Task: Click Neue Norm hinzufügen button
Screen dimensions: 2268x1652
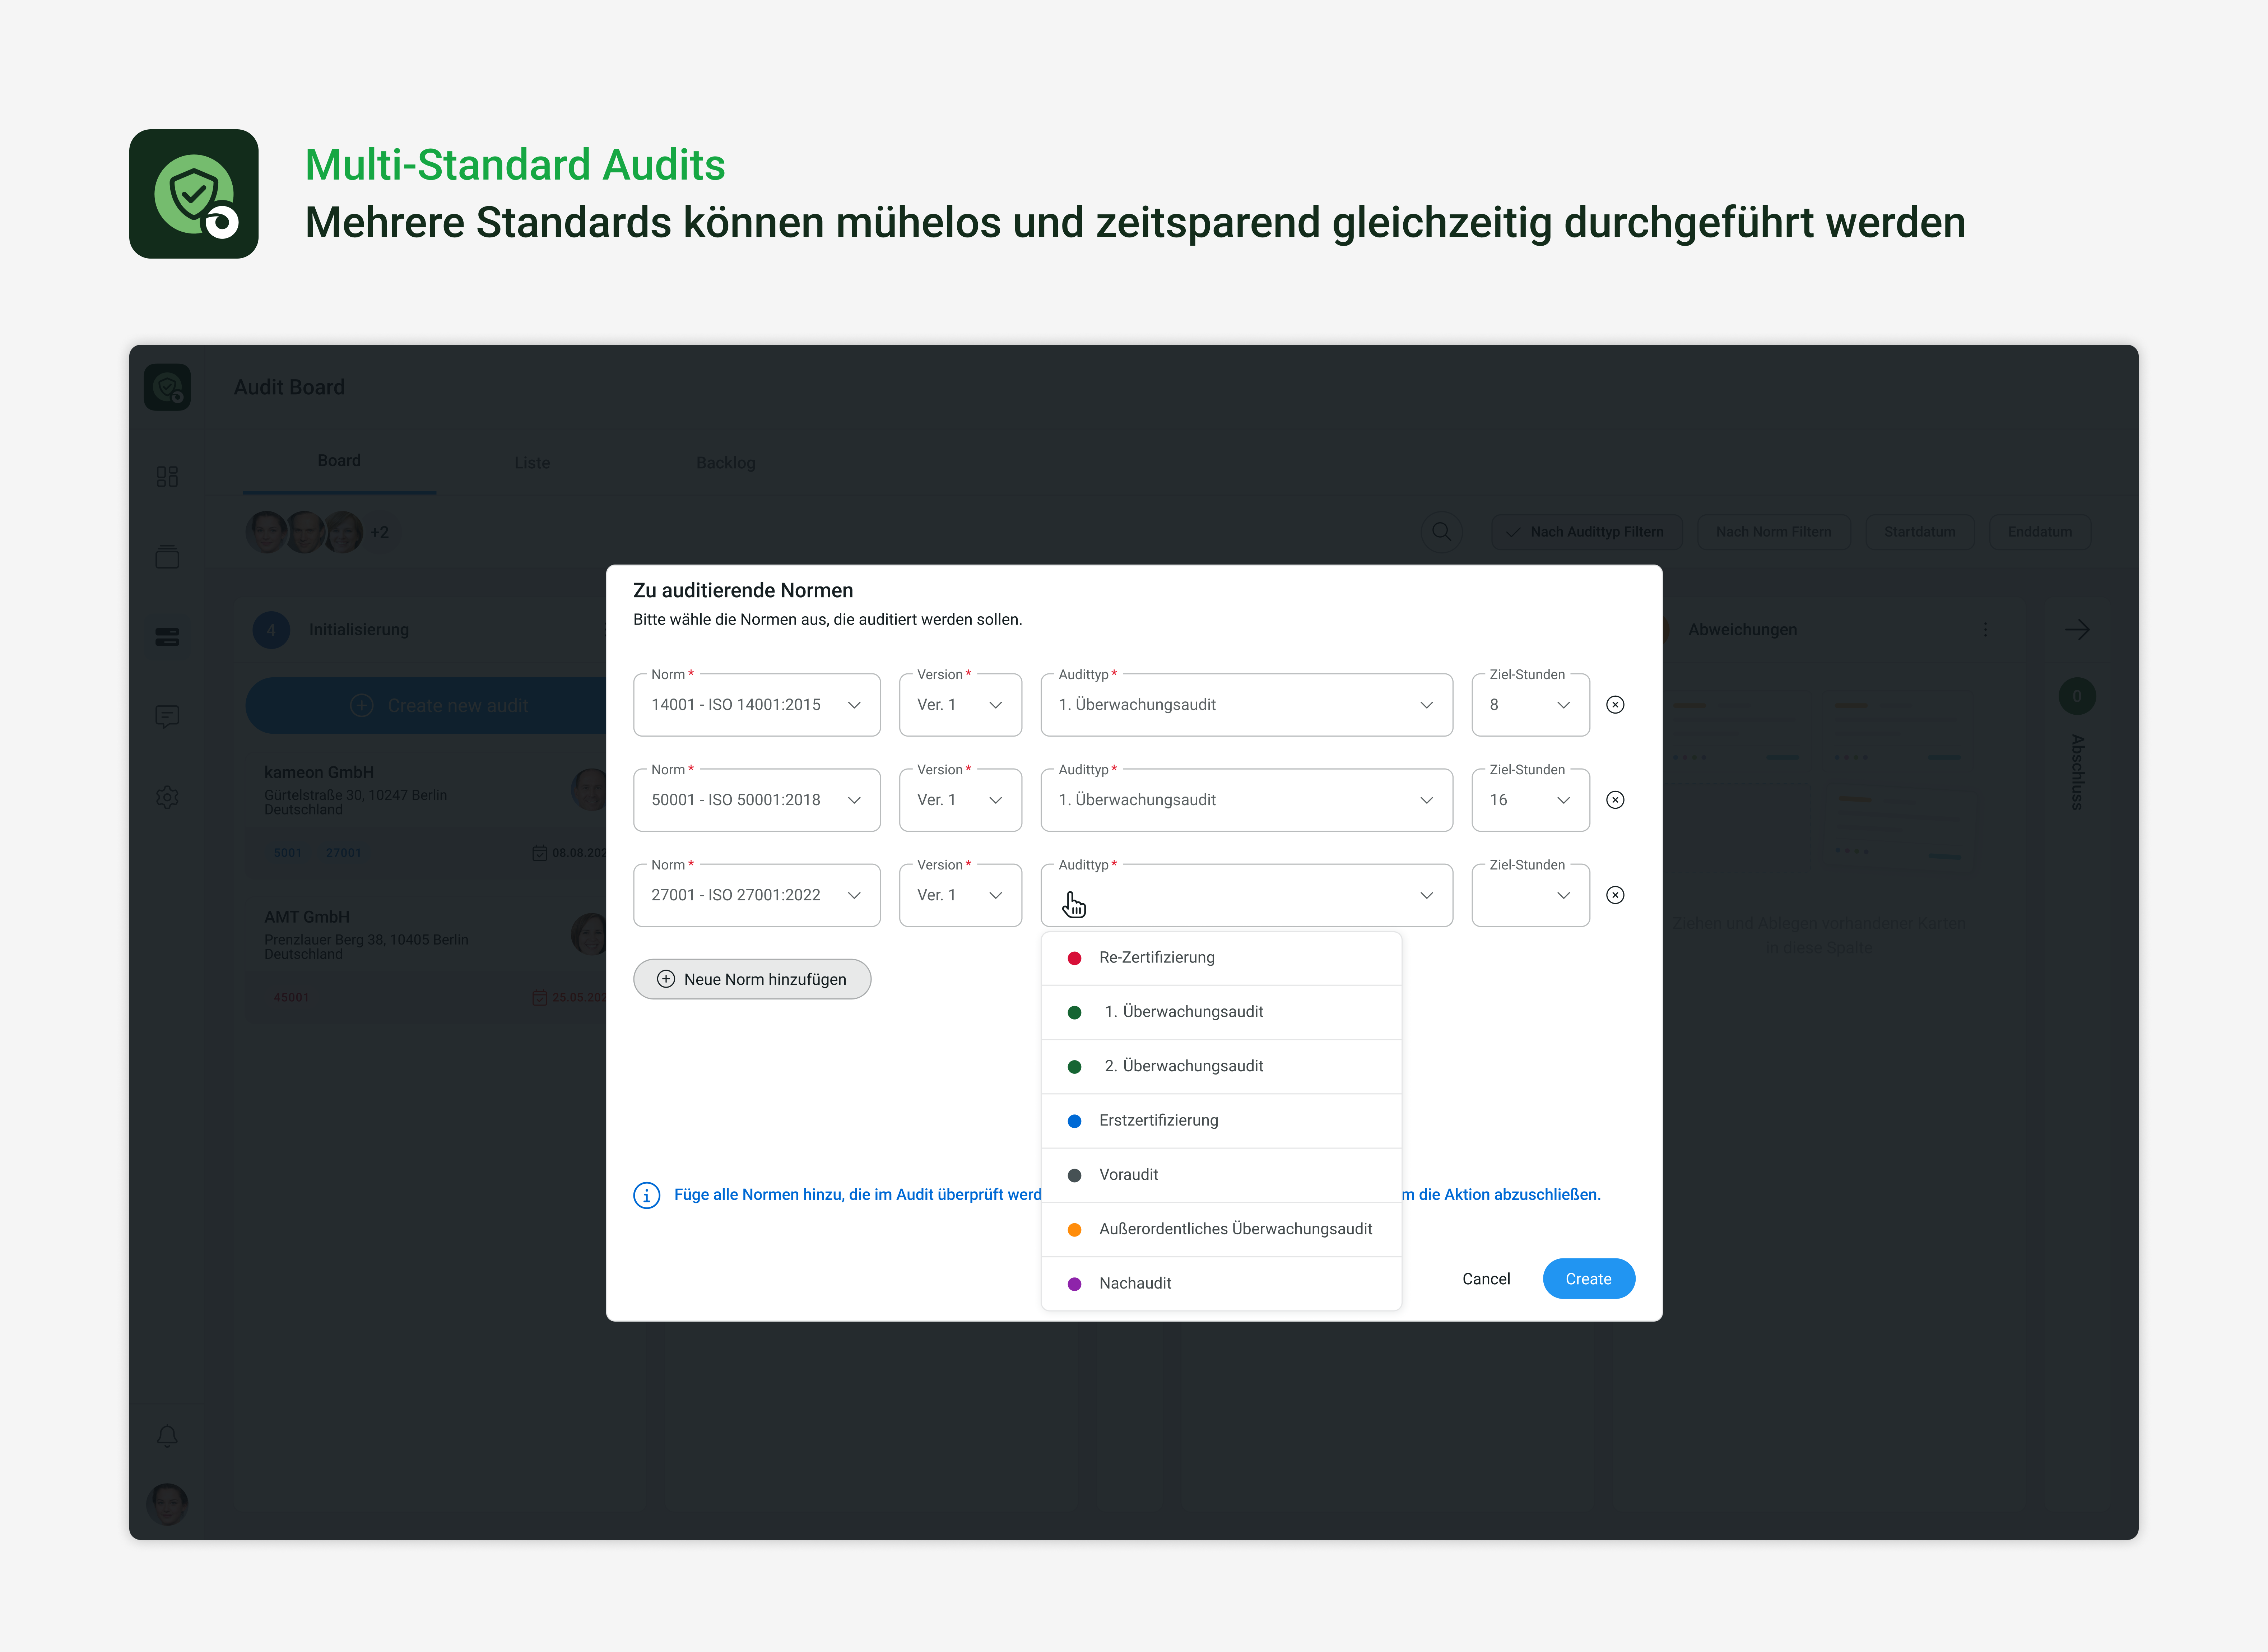Action: [752, 979]
